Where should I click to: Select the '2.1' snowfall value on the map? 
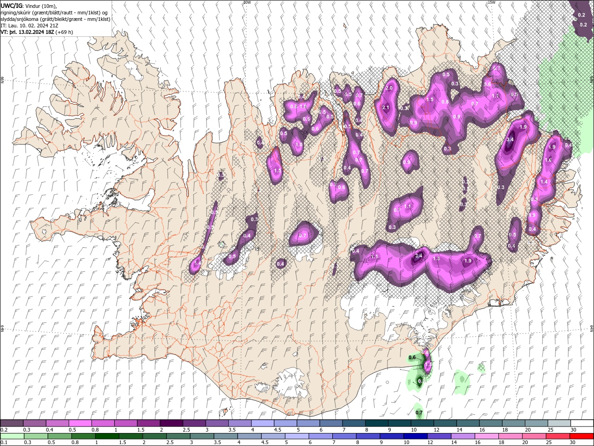tap(386, 108)
